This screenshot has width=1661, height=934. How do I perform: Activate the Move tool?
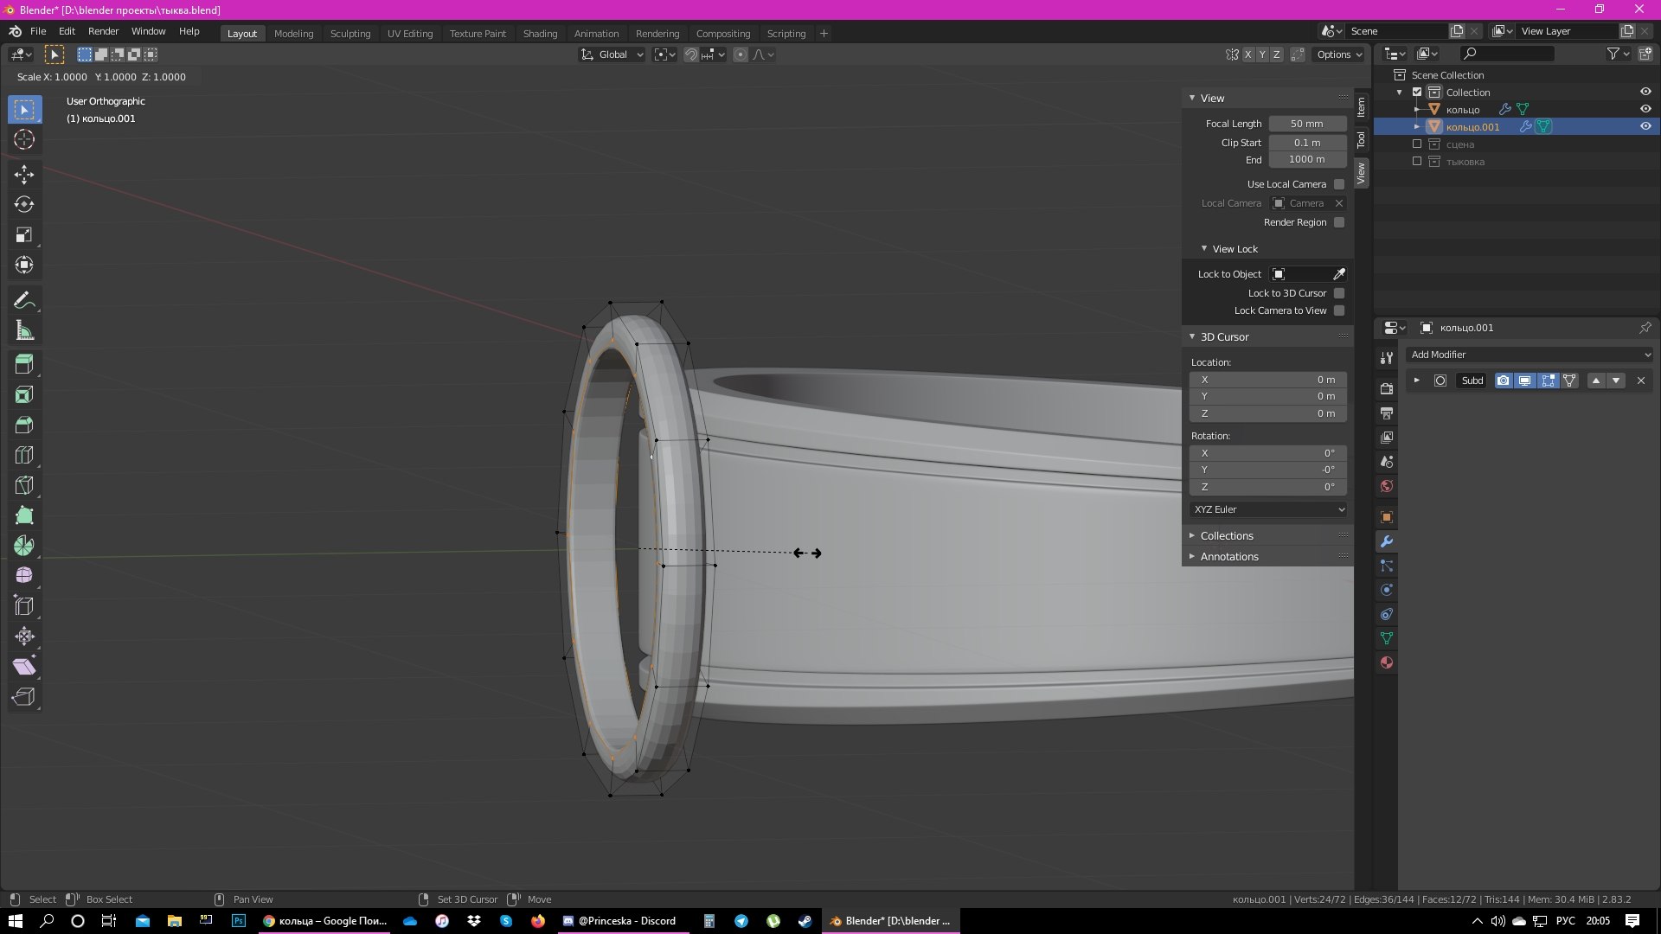pos(24,174)
